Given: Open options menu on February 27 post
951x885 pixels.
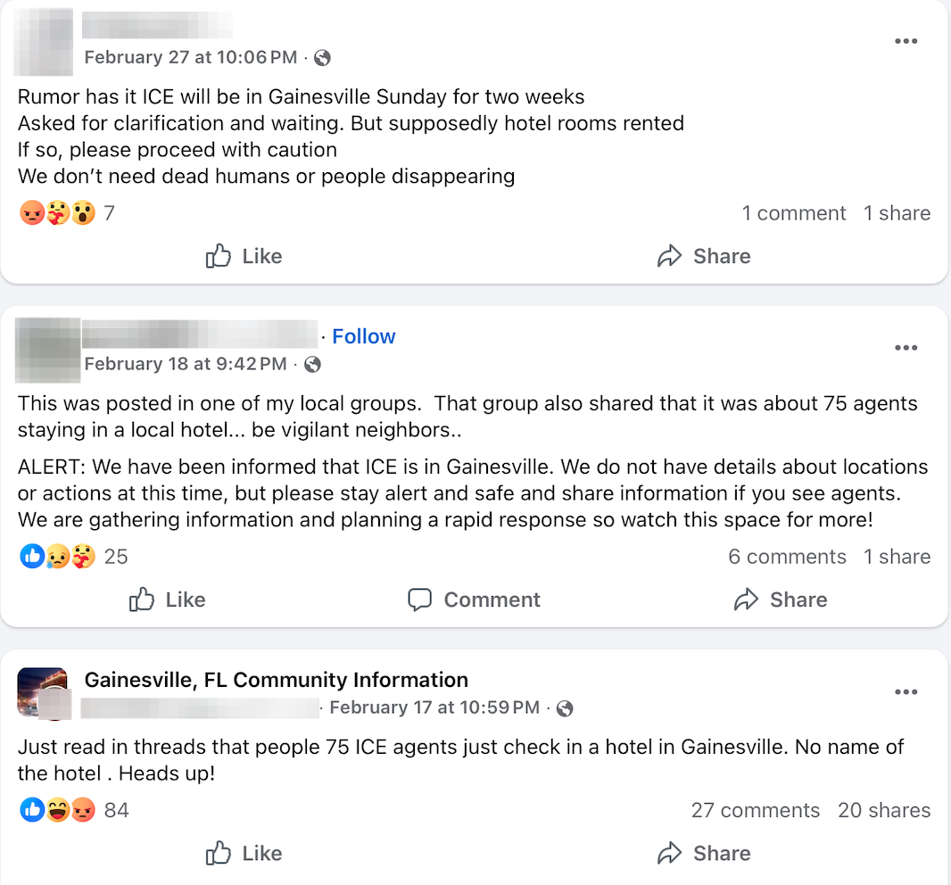Looking at the screenshot, I should 906,41.
